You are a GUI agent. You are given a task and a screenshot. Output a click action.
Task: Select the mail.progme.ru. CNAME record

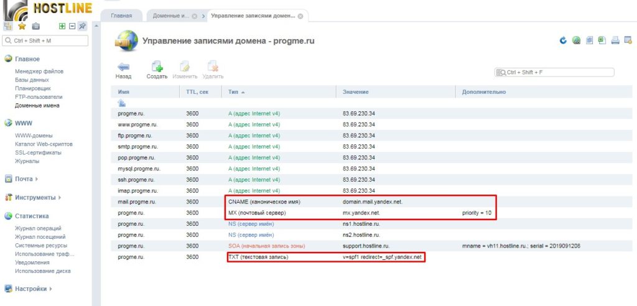[x=372, y=202]
